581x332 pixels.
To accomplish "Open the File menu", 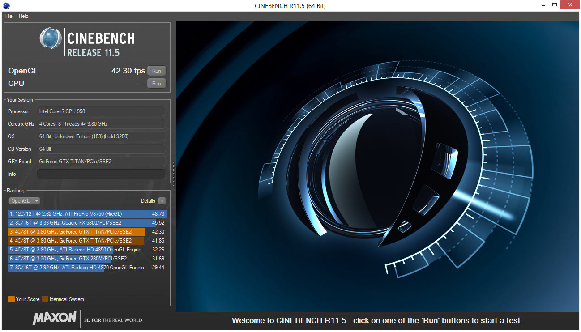I will [9, 16].
